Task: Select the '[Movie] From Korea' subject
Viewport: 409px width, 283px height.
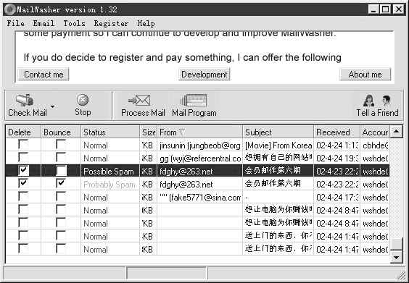Action: [278, 145]
